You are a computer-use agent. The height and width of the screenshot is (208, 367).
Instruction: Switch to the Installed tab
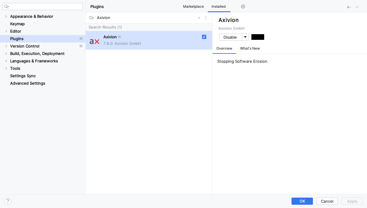point(219,7)
